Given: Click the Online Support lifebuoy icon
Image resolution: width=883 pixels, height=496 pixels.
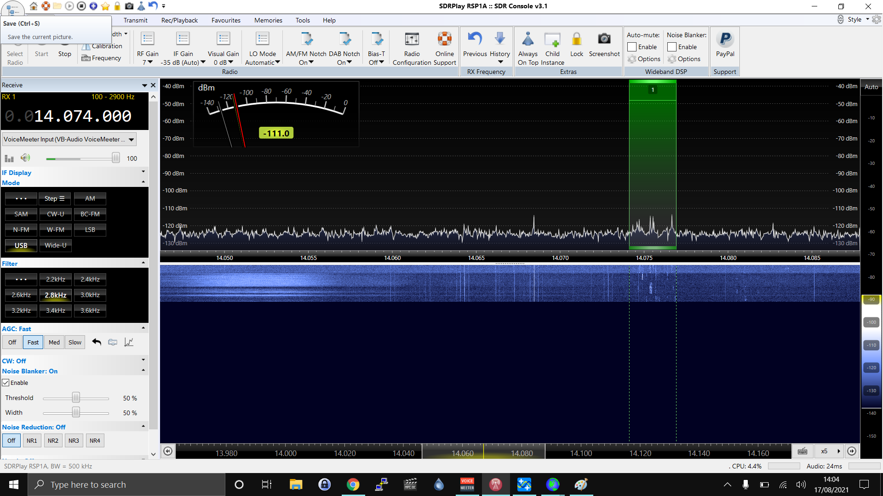Looking at the screenshot, I should coord(444,39).
